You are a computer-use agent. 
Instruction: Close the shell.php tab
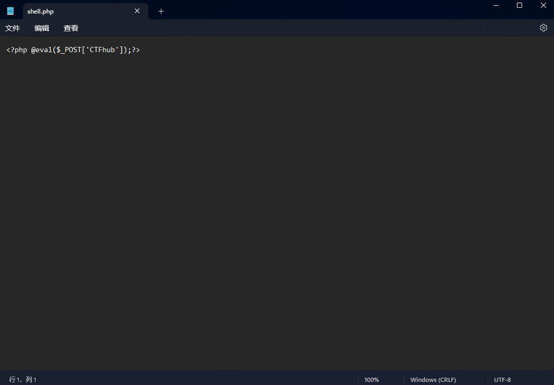137,11
